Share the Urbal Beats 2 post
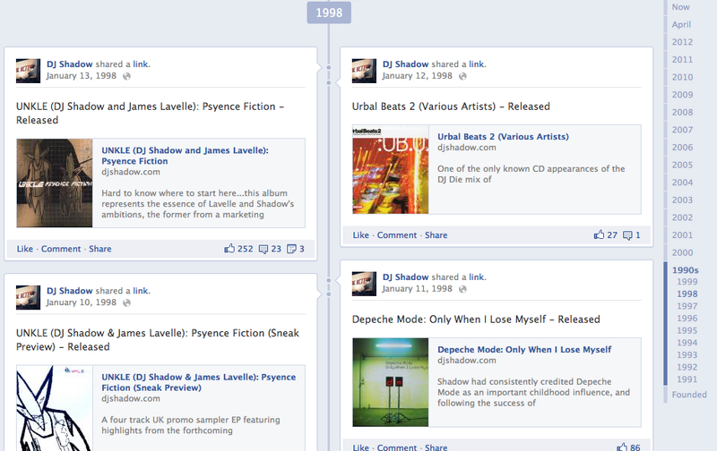The width and height of the screenshot is (717, 451). click(x=436, y=235)
